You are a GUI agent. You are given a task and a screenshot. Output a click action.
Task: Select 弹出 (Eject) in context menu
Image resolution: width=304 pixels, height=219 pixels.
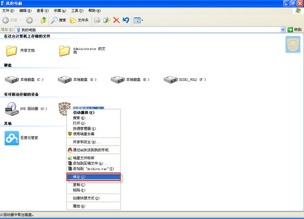click(94, 178)
